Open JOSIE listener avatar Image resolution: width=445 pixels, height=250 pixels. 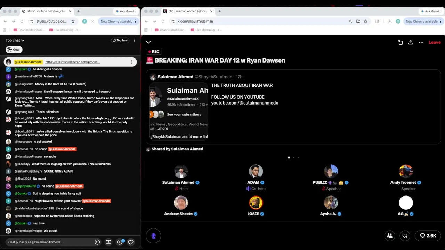point(256,203)
